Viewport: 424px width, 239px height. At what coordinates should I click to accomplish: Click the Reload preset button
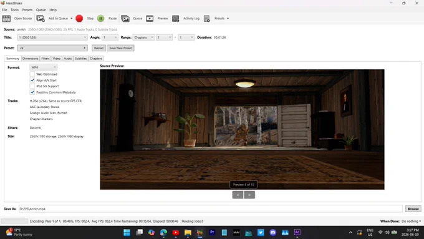(99, 48)
